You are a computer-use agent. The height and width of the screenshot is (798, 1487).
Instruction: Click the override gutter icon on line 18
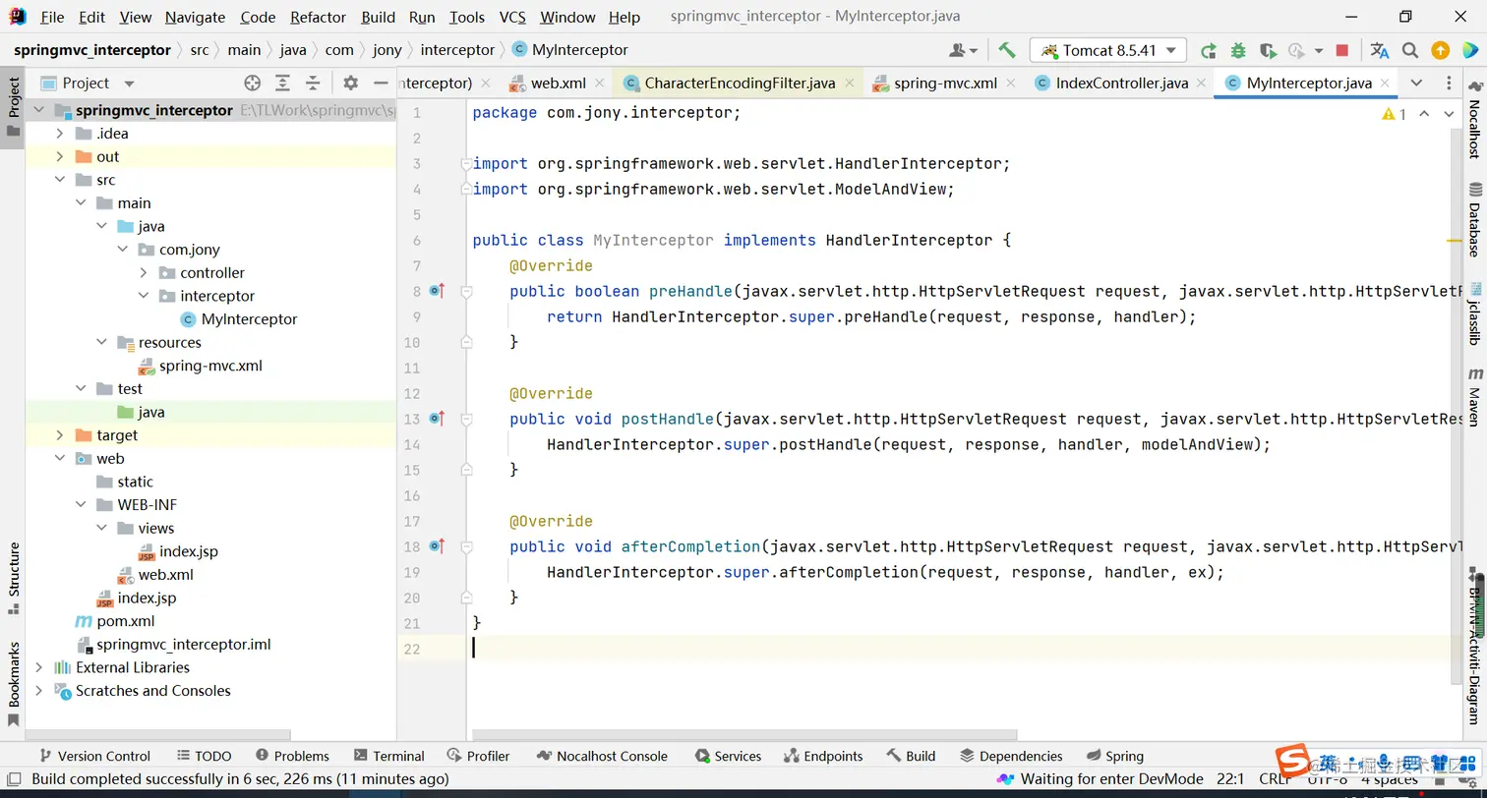[437, 546]
